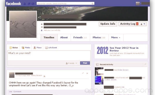Image resolution: width=155 pixels, height=95 pixels.
Task: Edit the post with pencil icon
Action: click(x=83, y=73)
